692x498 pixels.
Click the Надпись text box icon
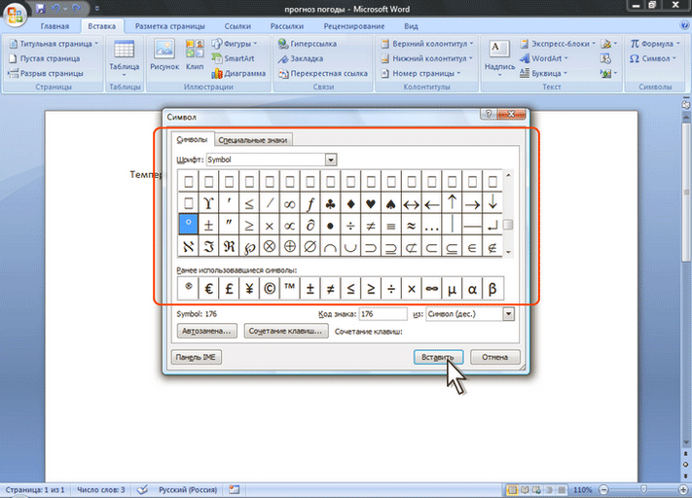pyautogui.click(x=499, y=57)
